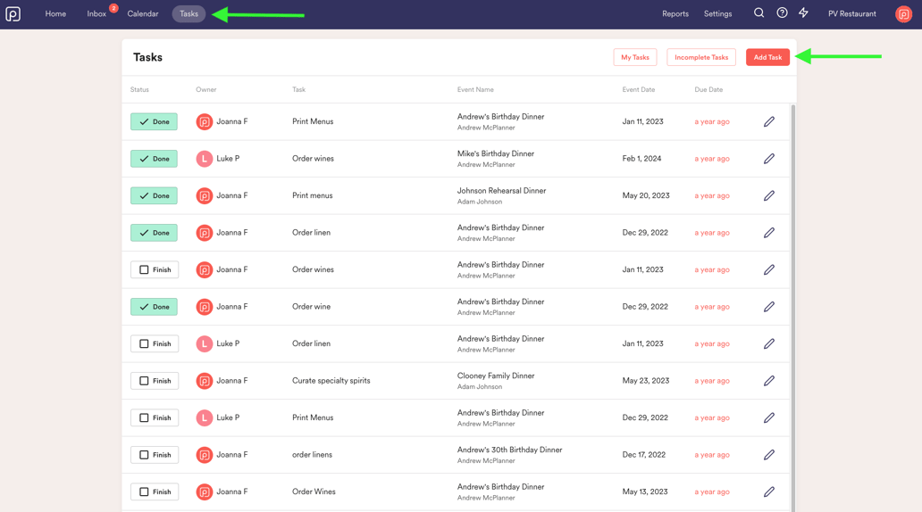Select the 'Curate specialty spirits' task text

(331, 381)
